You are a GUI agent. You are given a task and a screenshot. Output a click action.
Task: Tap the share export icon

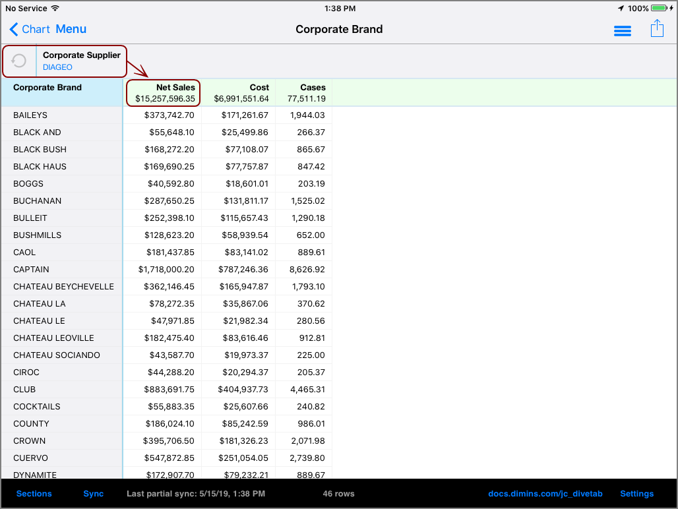[657, 29]
